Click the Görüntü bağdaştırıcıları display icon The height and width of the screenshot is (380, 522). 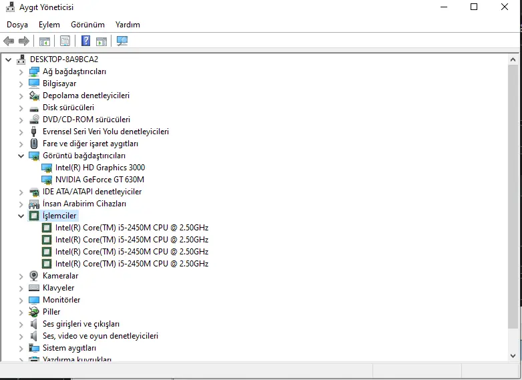coord(34,156)
